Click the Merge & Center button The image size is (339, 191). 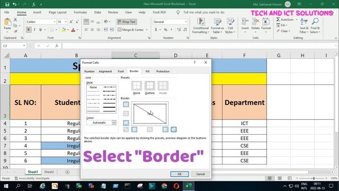tap(131, 30)
